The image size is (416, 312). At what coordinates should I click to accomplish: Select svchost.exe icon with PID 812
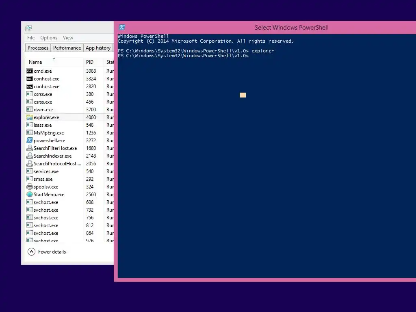tap(29, 225)
